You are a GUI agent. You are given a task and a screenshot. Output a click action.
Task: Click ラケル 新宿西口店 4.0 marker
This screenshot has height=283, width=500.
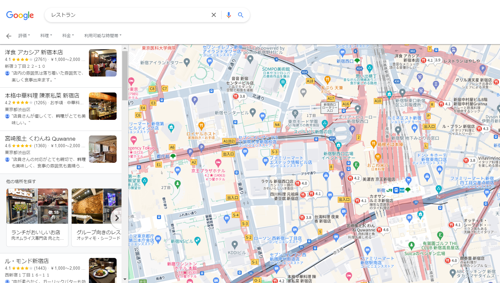click(x=301, y=183)
